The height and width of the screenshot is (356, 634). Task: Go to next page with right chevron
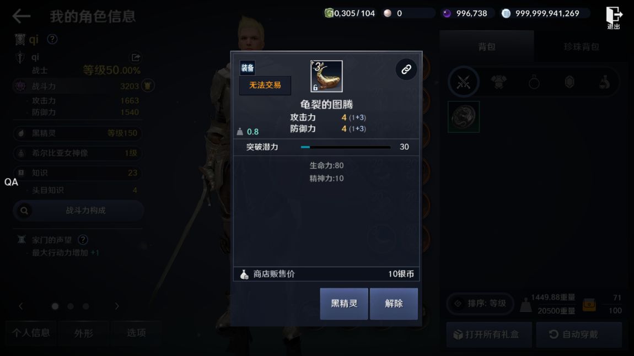[x=117, y=306]
